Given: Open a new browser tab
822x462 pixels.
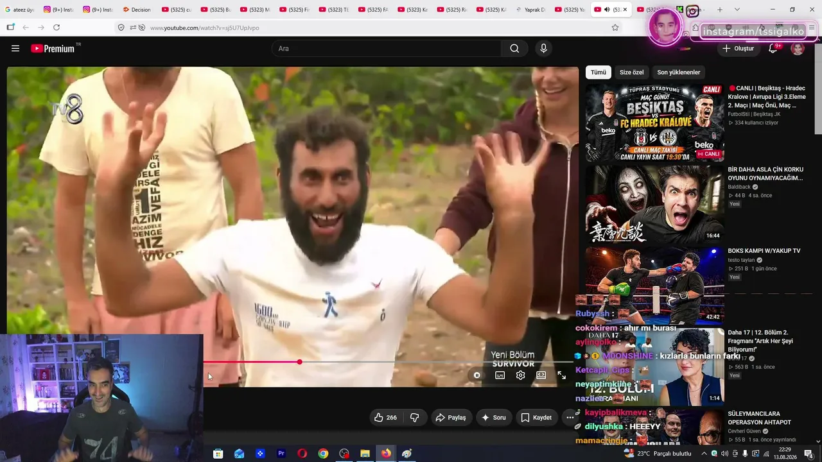Looking at the screenshot, I should click(719, 10).
